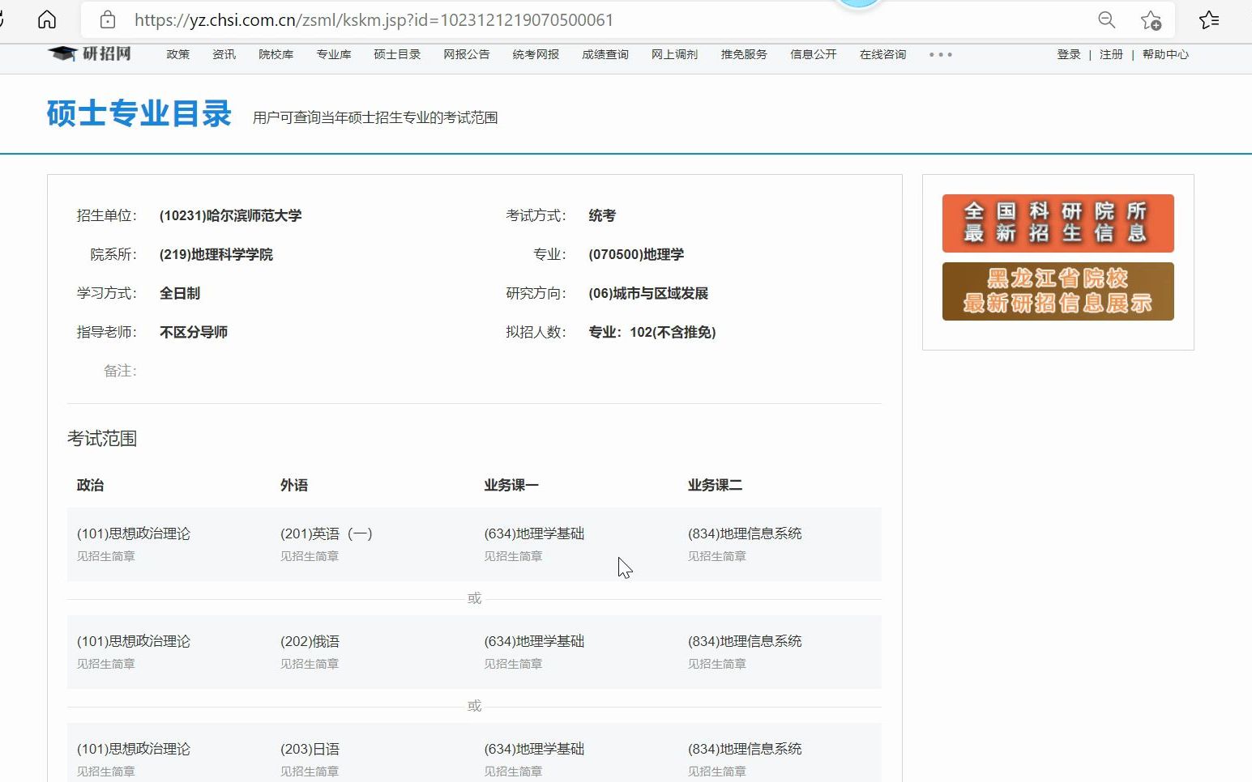Zoom out the page using the magnifier icon
The height and width of the screenshot is (782, 1252).
point(1106,20)
